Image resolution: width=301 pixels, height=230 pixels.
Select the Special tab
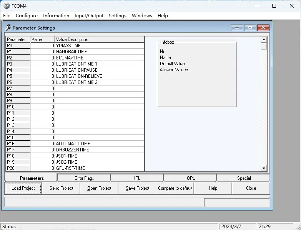coord(244,178)
